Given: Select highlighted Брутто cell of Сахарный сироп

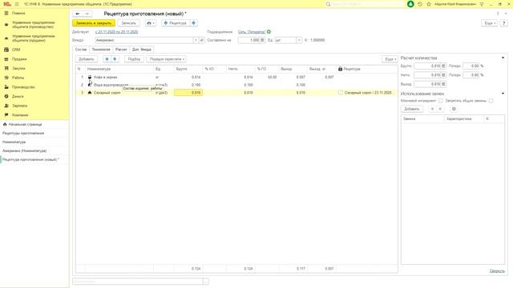Looking at the screenshot, I should pos(188,93).
